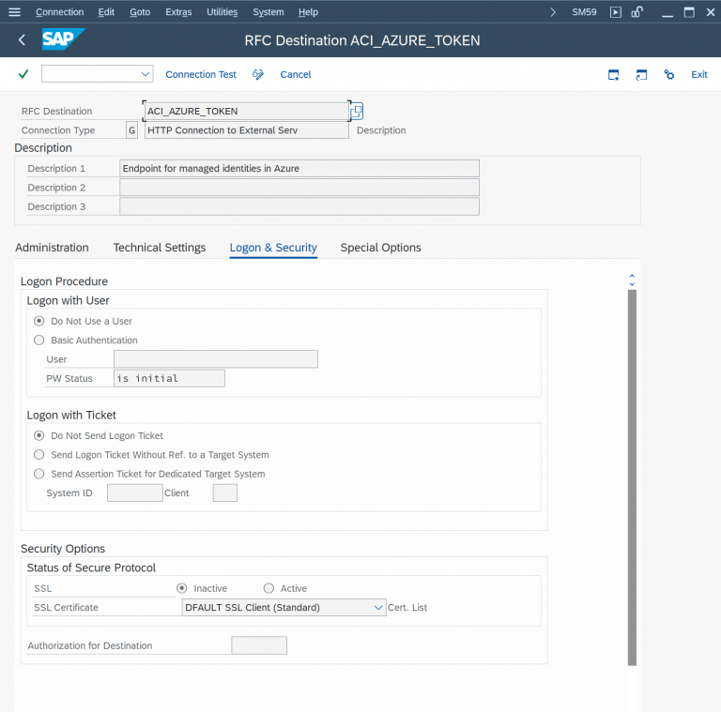Open the Connection menu
This screenshot has width=721, height=712.
coord(60,12)
